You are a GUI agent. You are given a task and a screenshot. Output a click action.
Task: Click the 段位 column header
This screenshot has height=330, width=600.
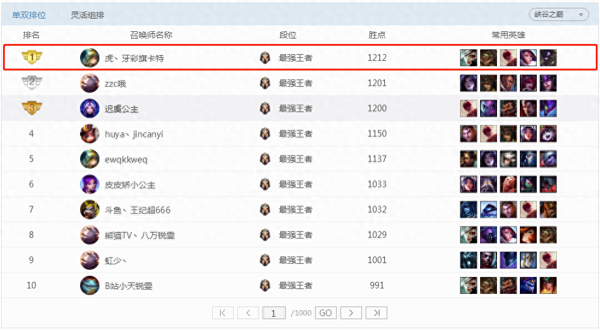(x=288, y=35)
